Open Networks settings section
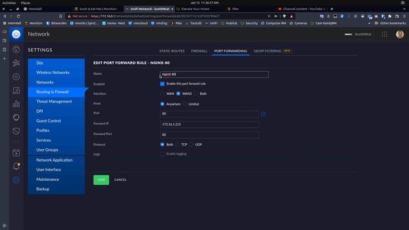Viewport: 409px width, 230px height. [x=56, y=82]
